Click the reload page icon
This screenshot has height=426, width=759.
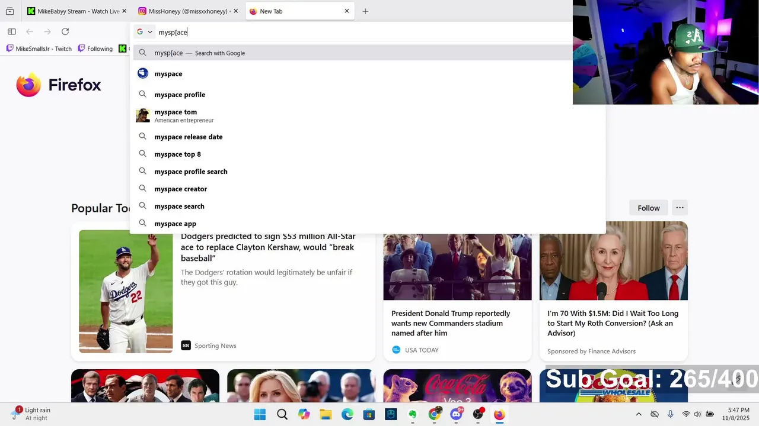pos(65,32)
